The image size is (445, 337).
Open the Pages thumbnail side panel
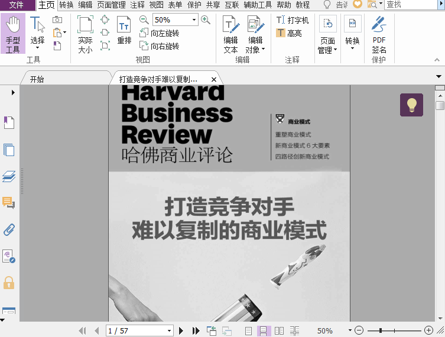click(x=9, y=150)
